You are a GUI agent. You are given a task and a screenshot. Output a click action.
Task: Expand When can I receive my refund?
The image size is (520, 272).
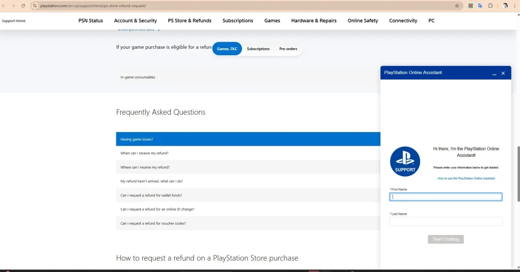coord(248,153)
